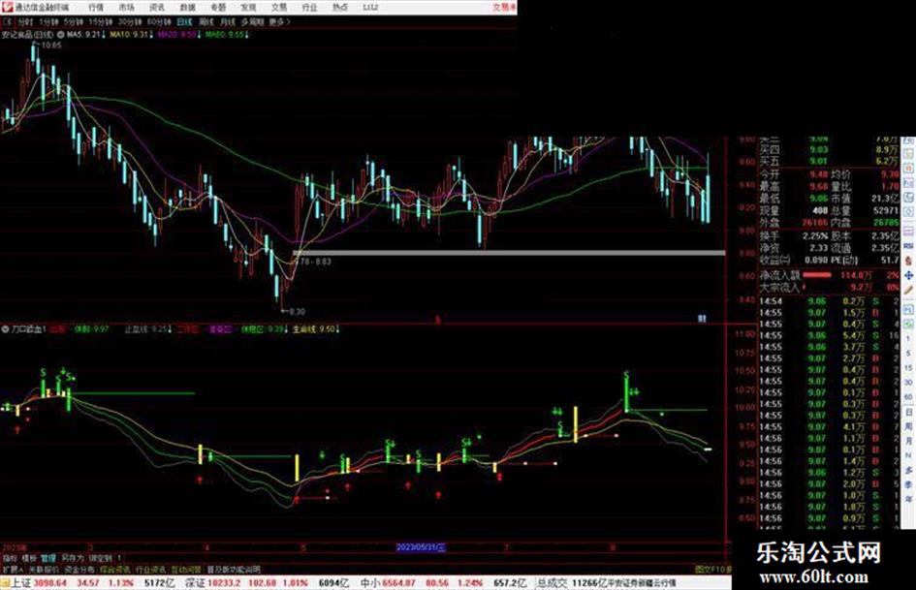Click the arrow beside the MA20 value
The image size is (916, 590).
[199, 35]
